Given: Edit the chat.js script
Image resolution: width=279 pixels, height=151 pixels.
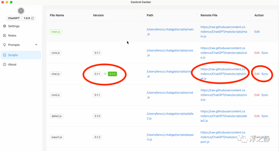Looking at the screenshot, I should (257, 74).
